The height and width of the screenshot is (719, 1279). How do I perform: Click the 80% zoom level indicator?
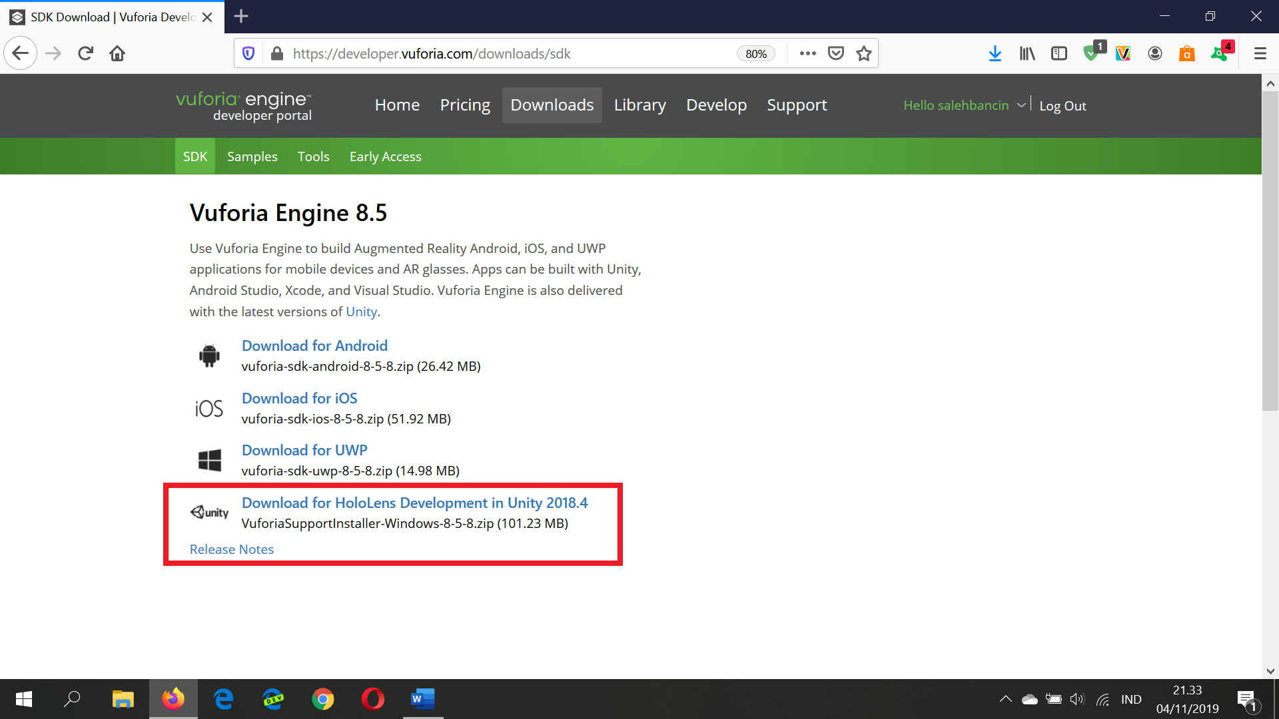(x=756, y=54)
